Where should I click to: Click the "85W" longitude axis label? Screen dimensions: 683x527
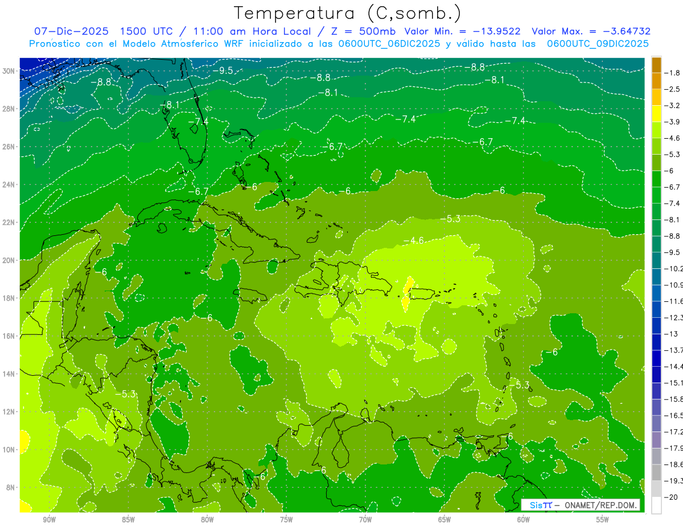128,520
